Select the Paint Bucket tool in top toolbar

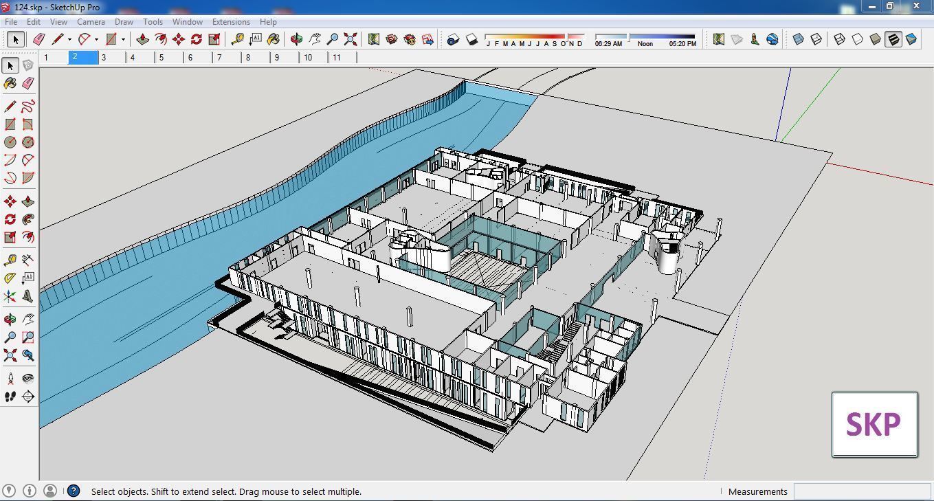click(274, 39)
